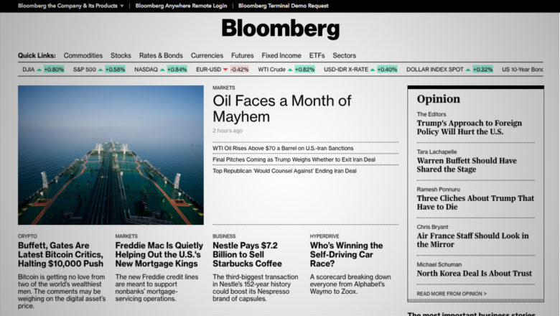
Task: Click The Editors byline
Action: coord(431,114)
